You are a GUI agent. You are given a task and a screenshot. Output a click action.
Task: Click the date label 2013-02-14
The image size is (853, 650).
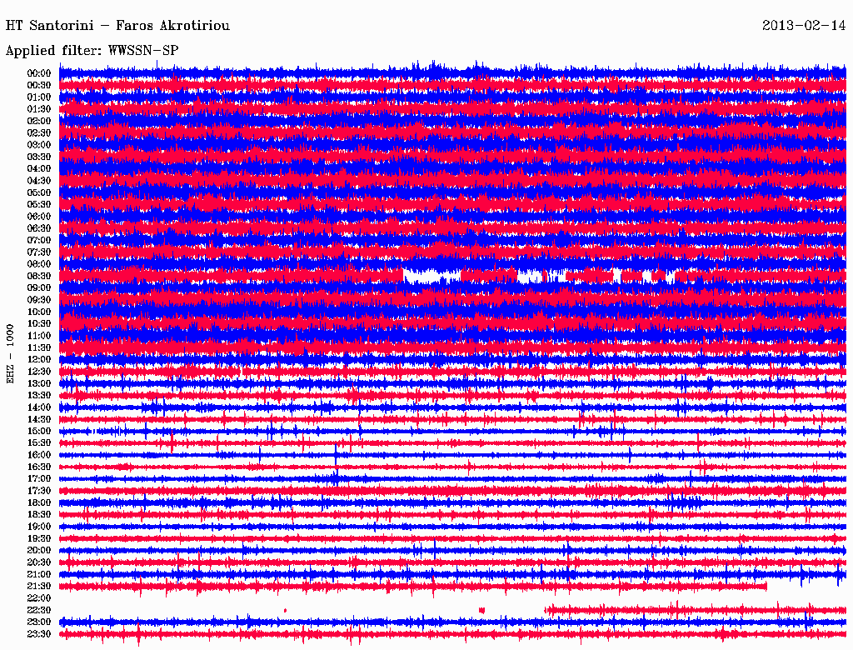tap(804, 26)
